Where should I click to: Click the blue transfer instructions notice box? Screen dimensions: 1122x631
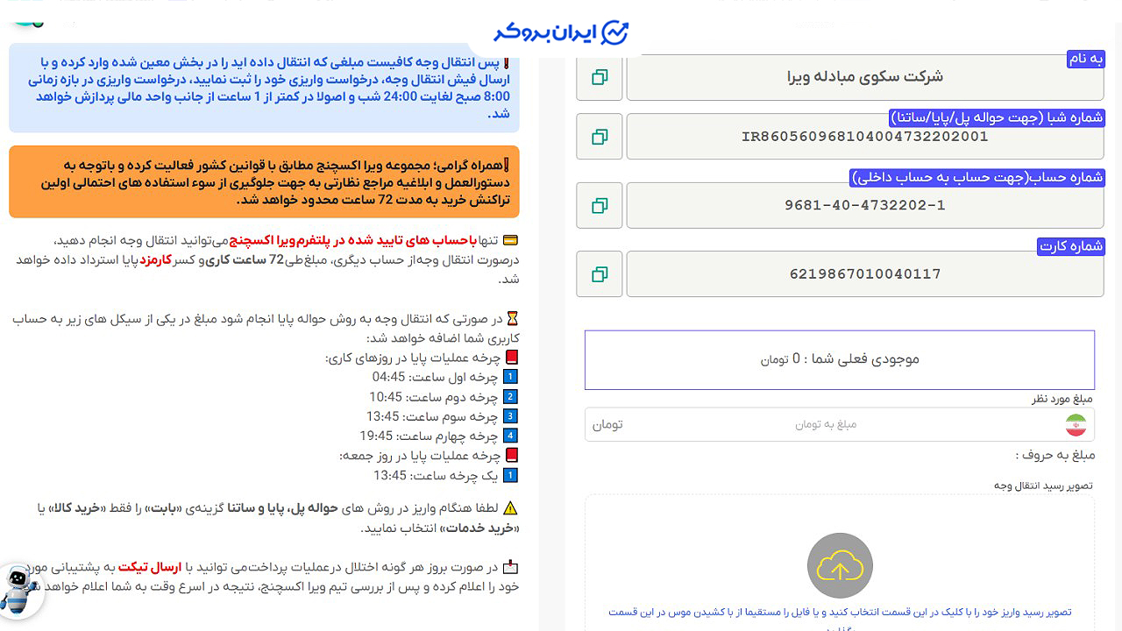[264, 88]
